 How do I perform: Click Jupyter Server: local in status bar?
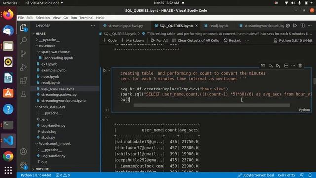coord(256,175)
